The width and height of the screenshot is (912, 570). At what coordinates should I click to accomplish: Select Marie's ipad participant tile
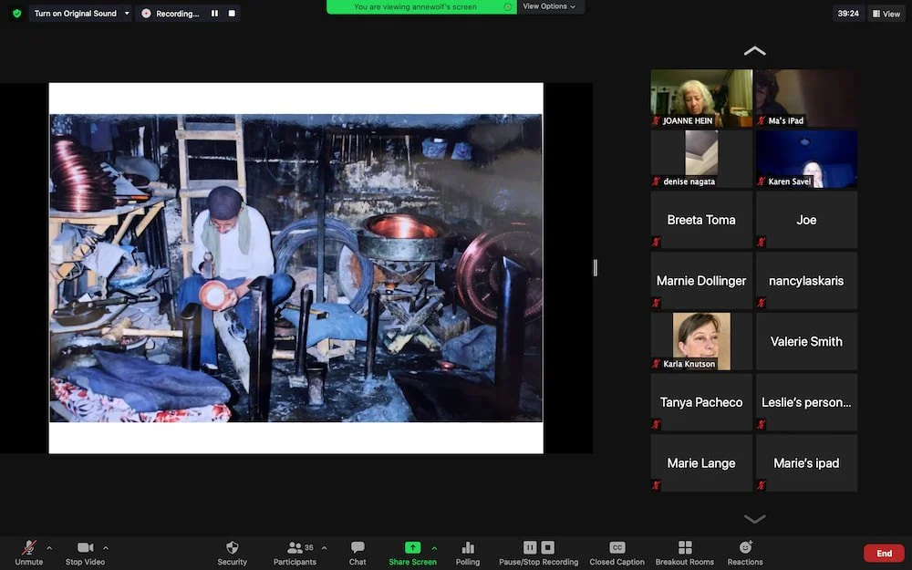click(806, 463)
